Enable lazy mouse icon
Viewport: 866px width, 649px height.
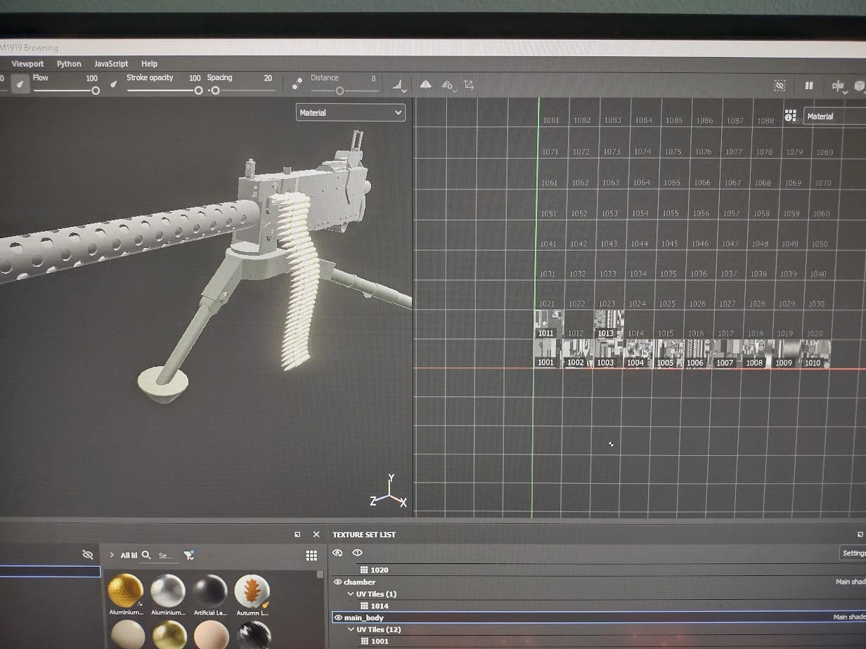pos(297,84)
